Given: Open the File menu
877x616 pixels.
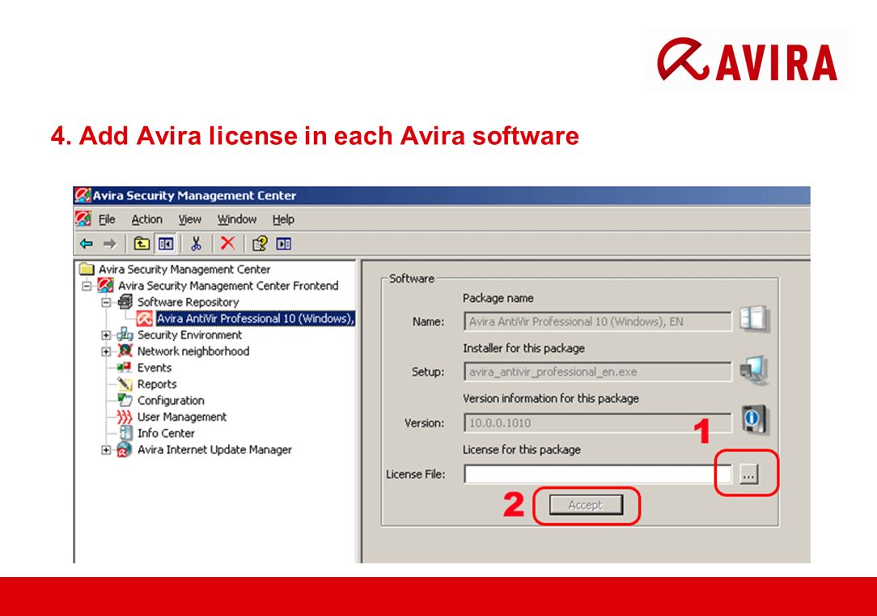Looking at the screenshot, I should click(x=107, y=219).
